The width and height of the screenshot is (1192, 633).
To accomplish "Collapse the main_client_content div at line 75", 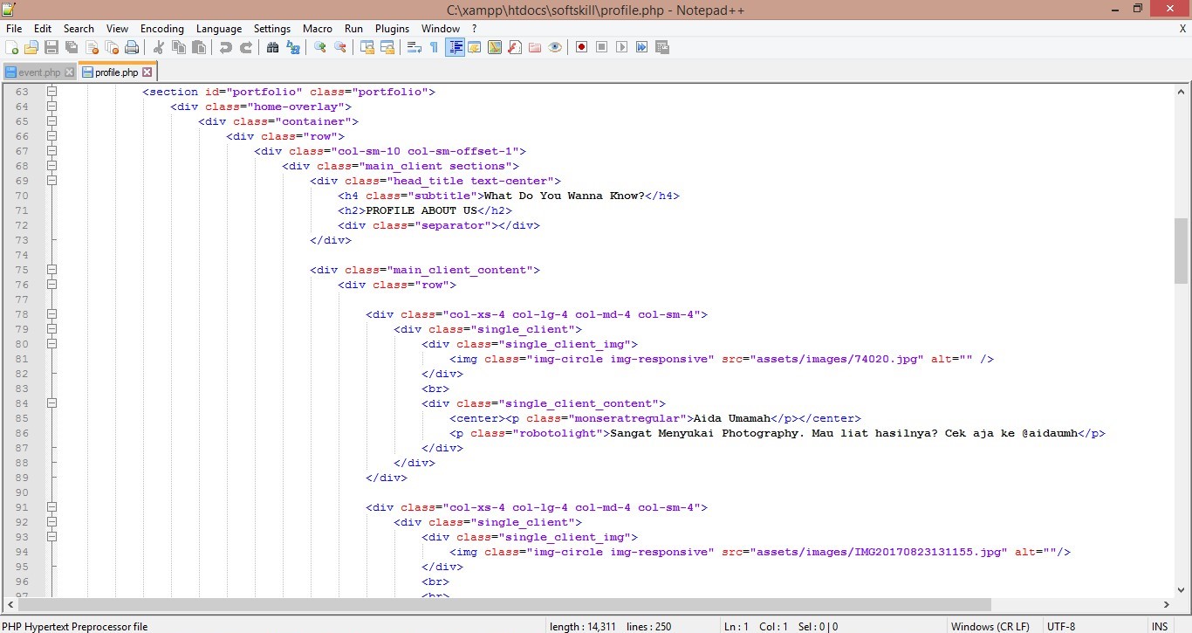I will coord(51,270).
